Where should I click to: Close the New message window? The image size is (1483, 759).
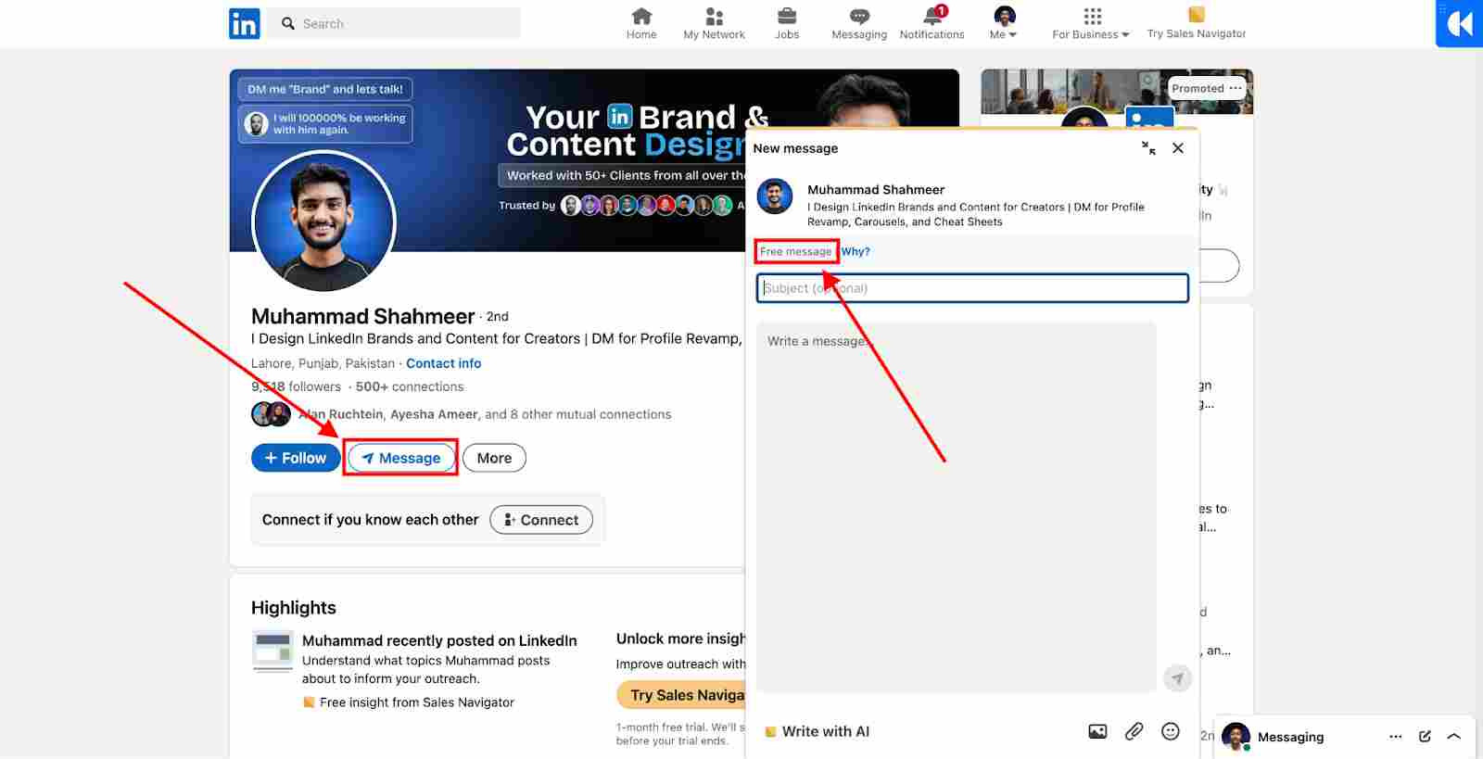(1178, 148)
